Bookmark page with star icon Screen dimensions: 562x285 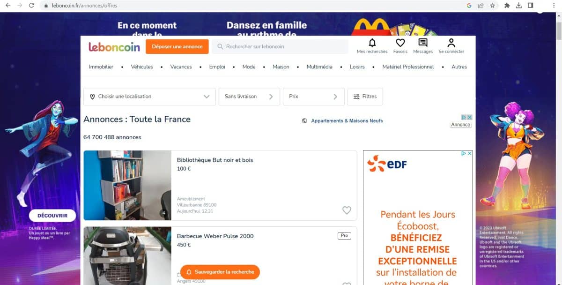[x=493, y=6]
